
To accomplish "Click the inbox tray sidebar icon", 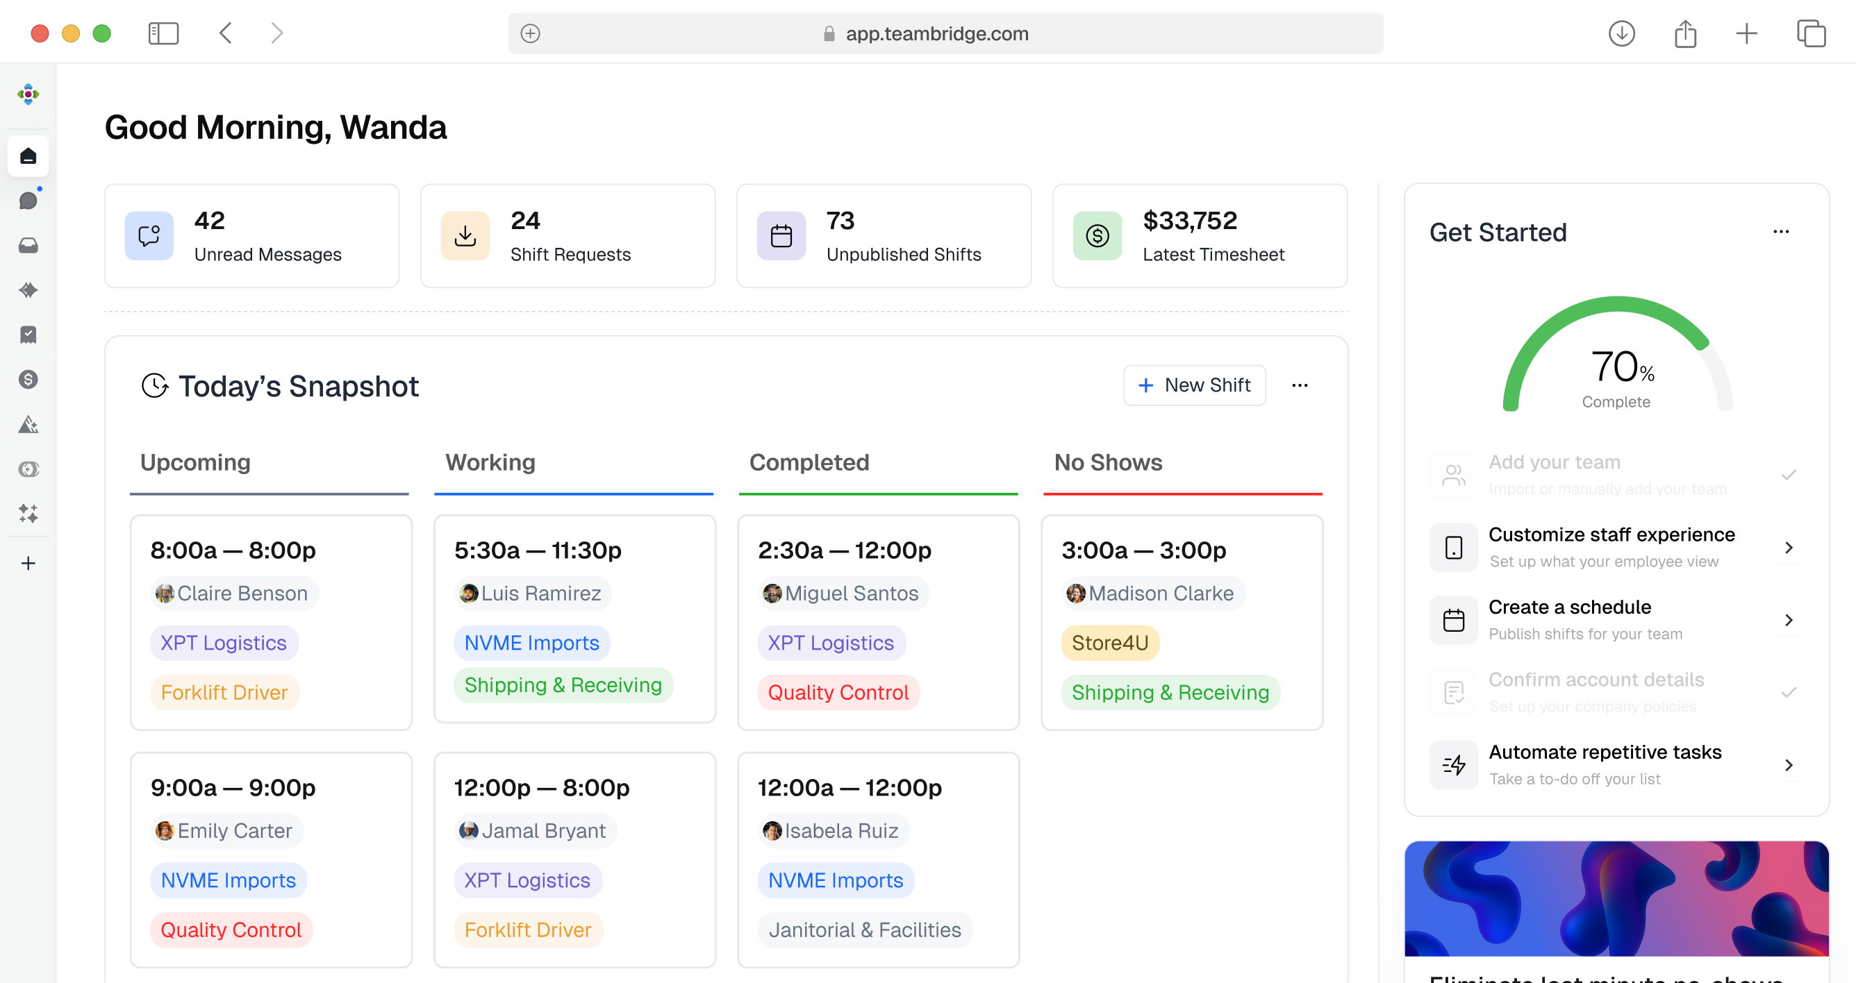I will (28, 246).
